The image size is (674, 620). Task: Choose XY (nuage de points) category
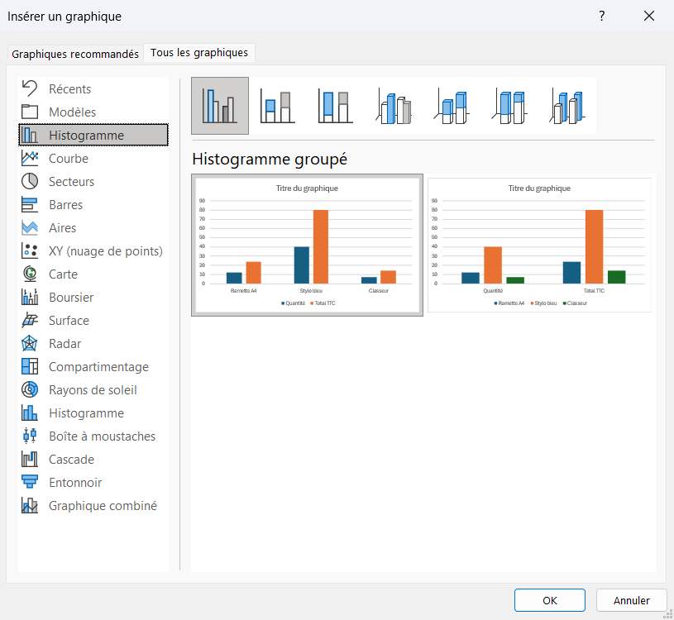[93, 251]
